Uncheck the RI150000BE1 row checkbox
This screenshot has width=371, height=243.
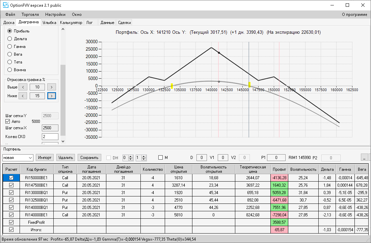[x=11, y=178]
